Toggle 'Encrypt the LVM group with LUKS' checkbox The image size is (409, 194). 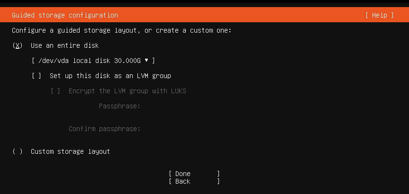[55, 91]
